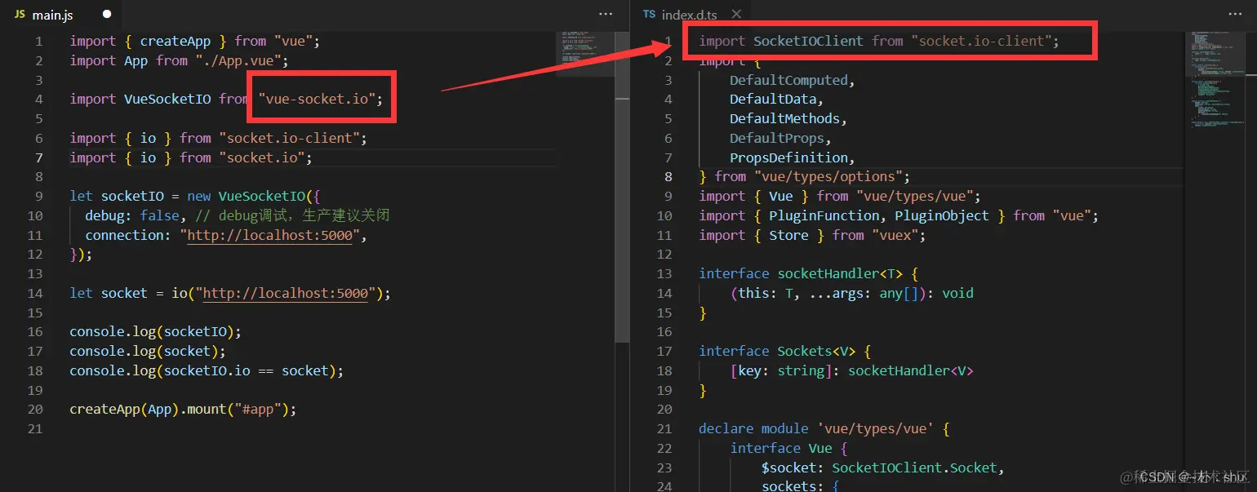The image size is (1257, 492).
Task: Click "DefaultProps" in index.d.ts
Action: point(776,138)
